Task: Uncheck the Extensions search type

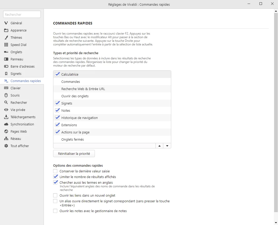Action: coord(57,125)
